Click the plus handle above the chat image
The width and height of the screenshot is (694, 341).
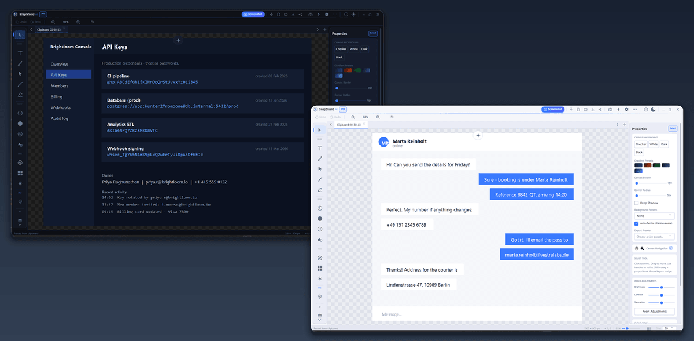(478, 136)
